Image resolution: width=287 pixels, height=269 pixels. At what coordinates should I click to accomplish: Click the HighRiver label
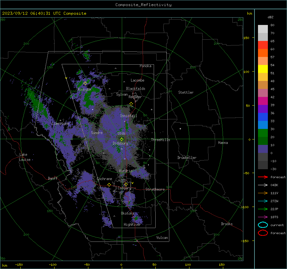point(132,225)
